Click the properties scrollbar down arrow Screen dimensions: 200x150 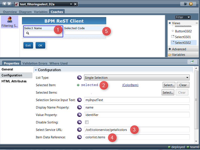196,141
